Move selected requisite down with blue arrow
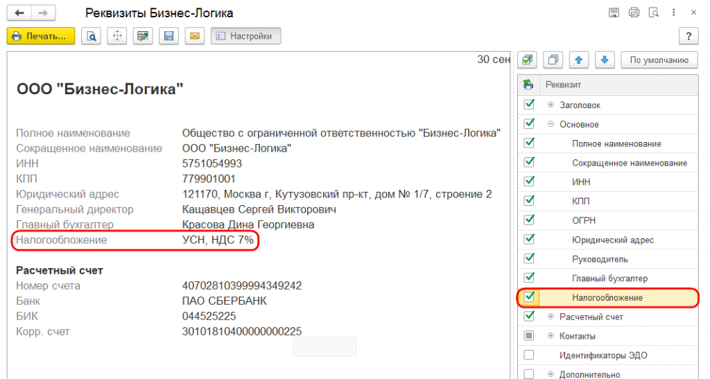The width and height of the screenshot is (710, 379). tap(605, 60)
